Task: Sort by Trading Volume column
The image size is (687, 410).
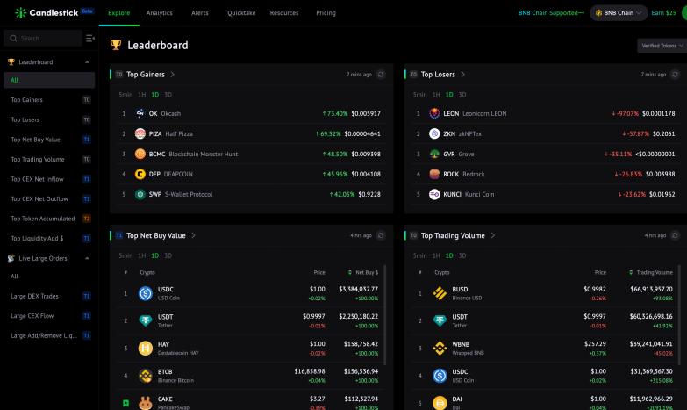Action: [x=651, y=272]
